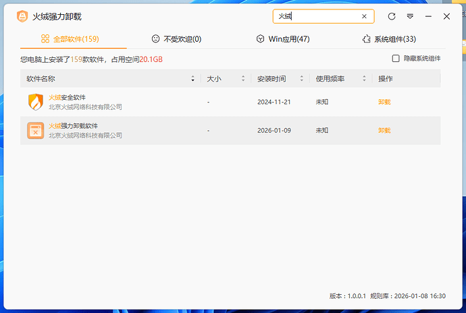Open the Win应用(47) tab

[283, 39]
